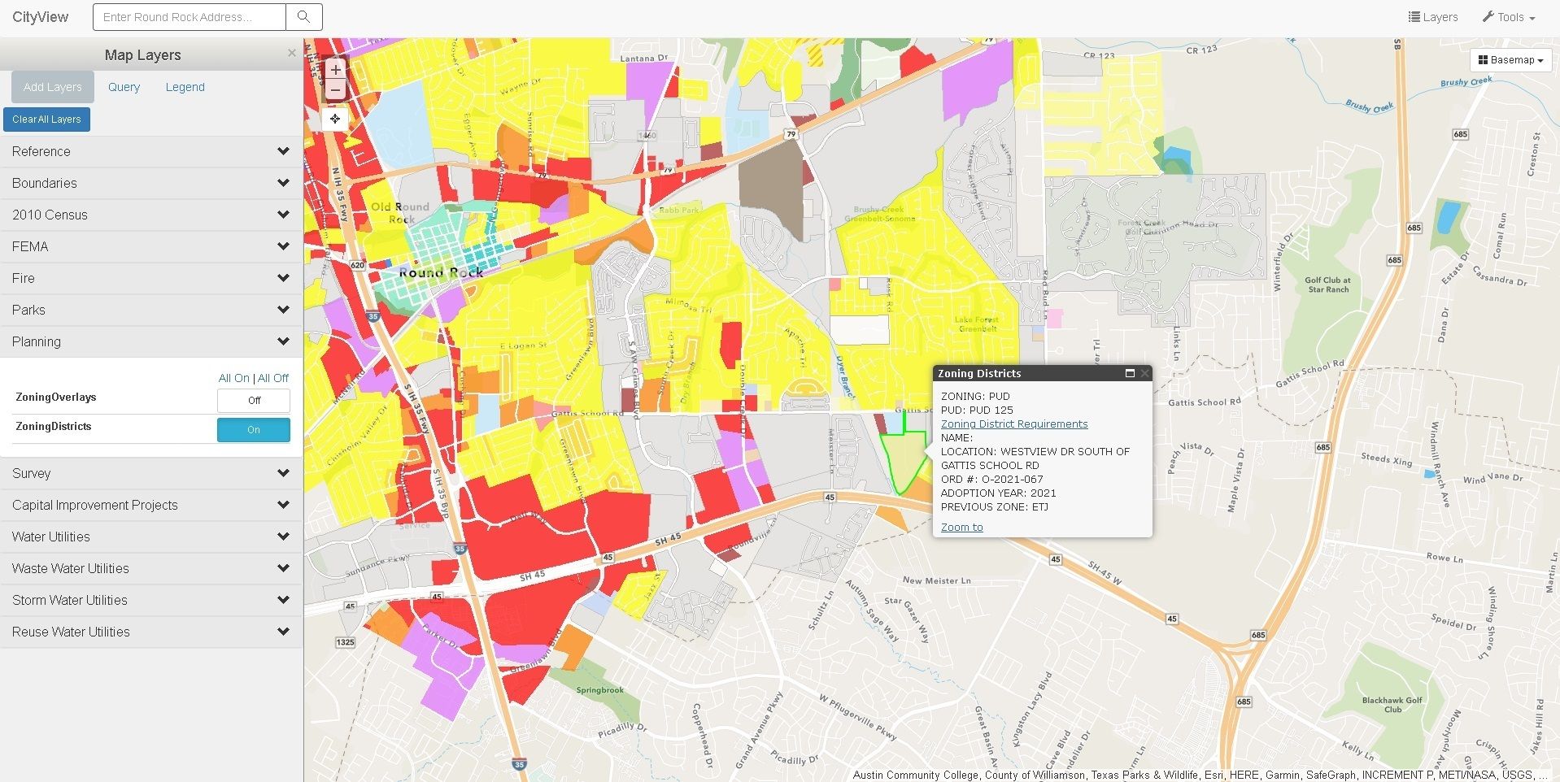The width and height of the screenshot is (1560, 782).
Task: Expand the Tools dropdown menu
Action: pyautogui.click(x=1509, y=17)
